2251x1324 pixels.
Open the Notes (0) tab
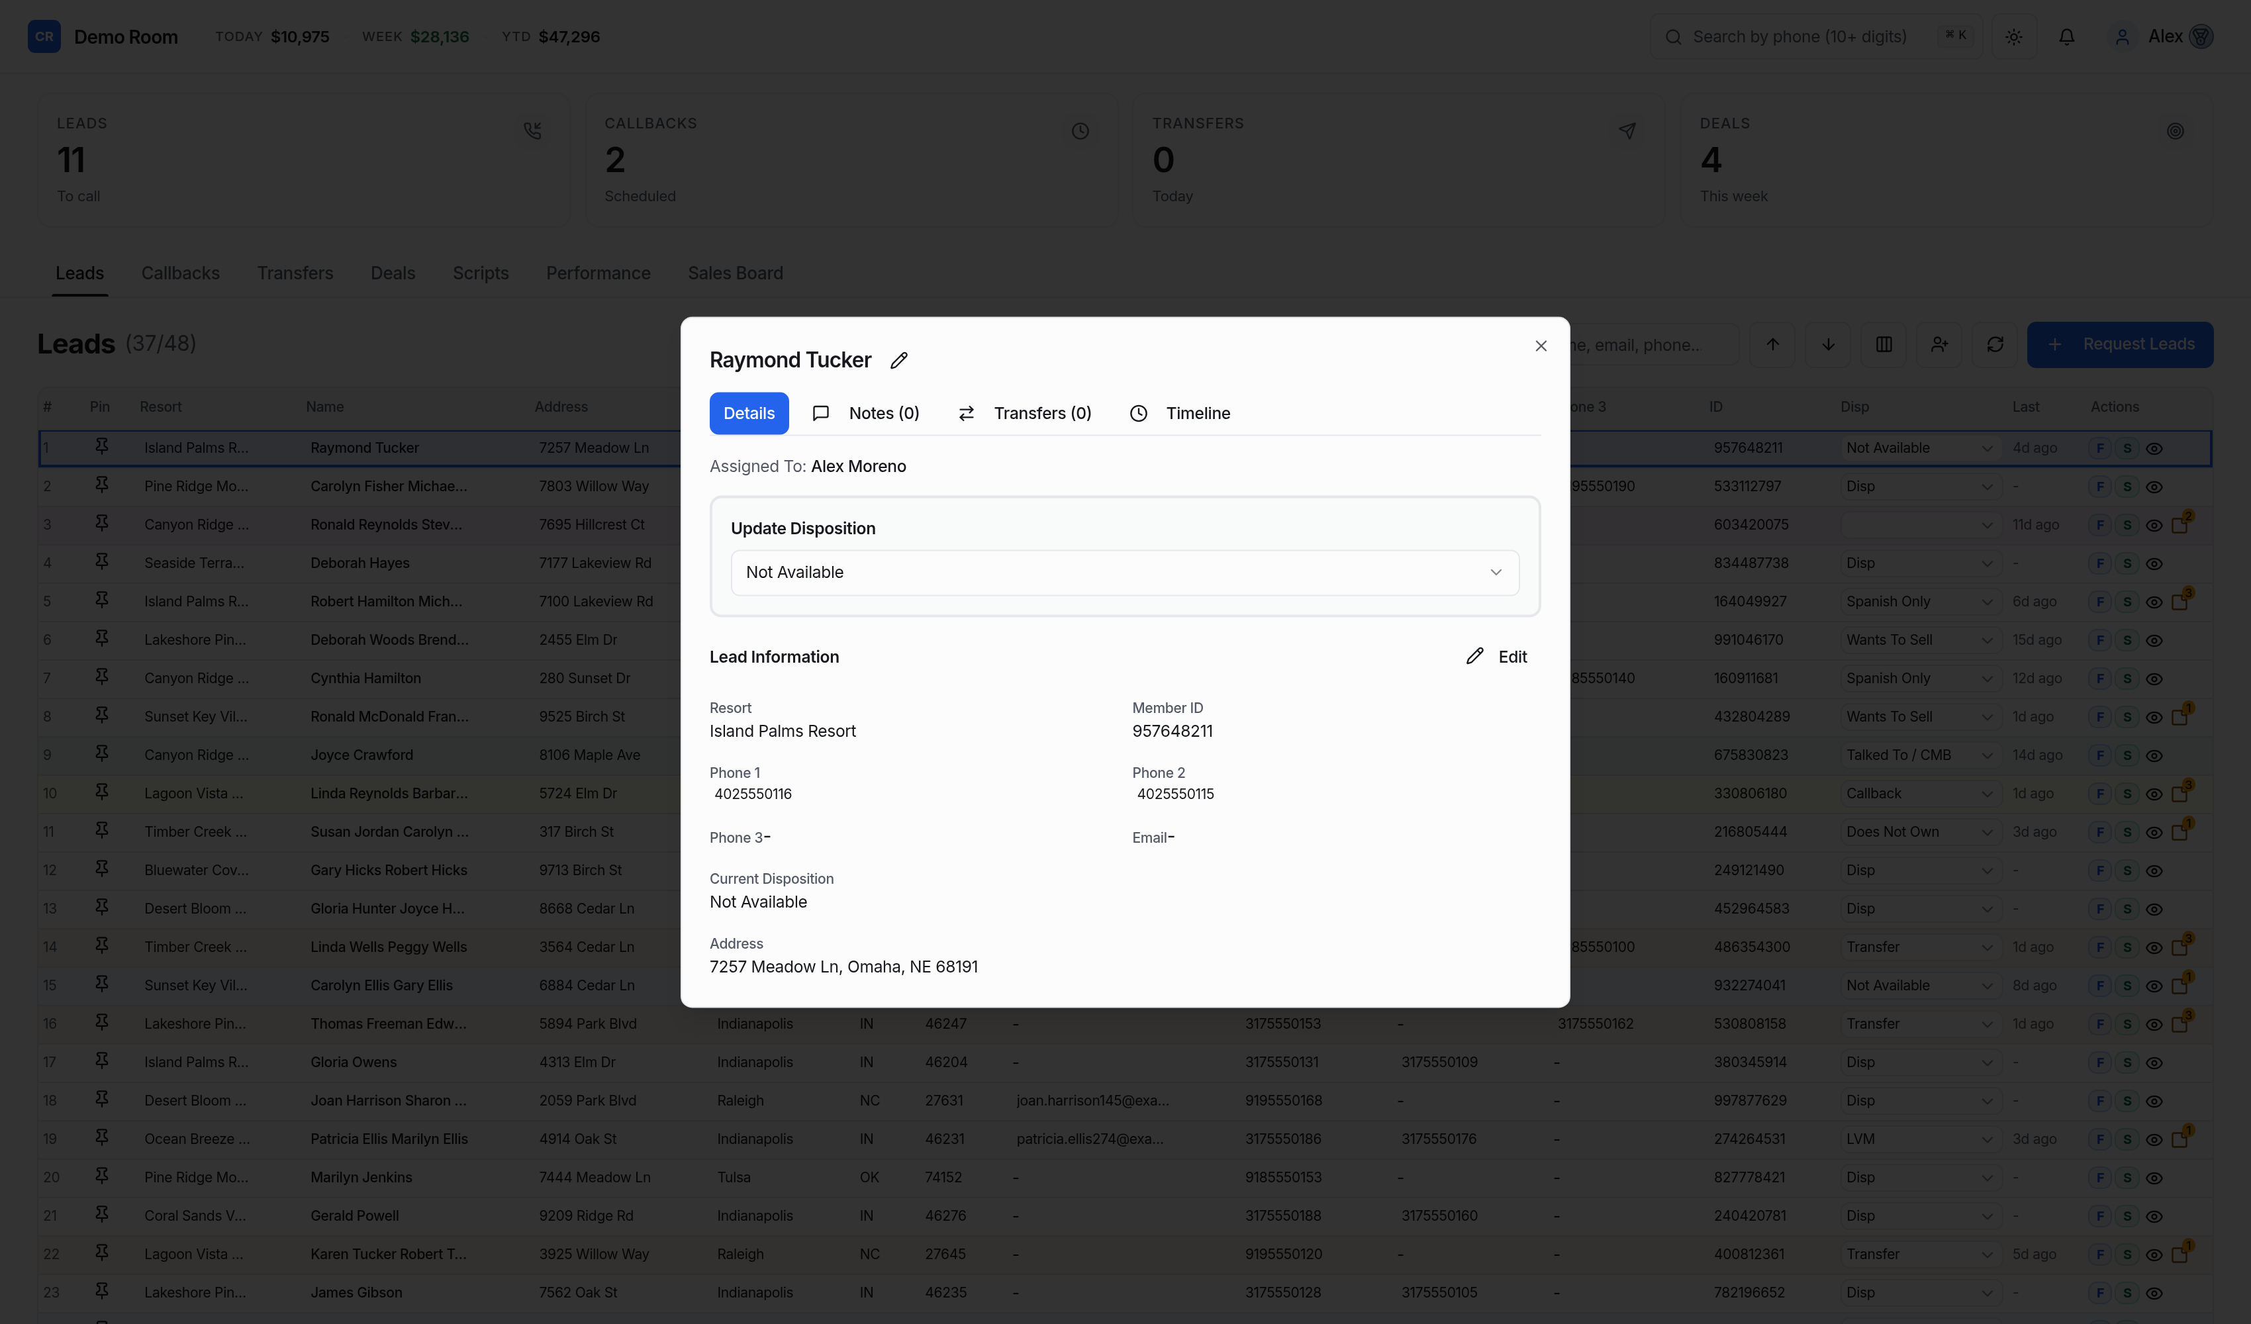tap(865, 412)
